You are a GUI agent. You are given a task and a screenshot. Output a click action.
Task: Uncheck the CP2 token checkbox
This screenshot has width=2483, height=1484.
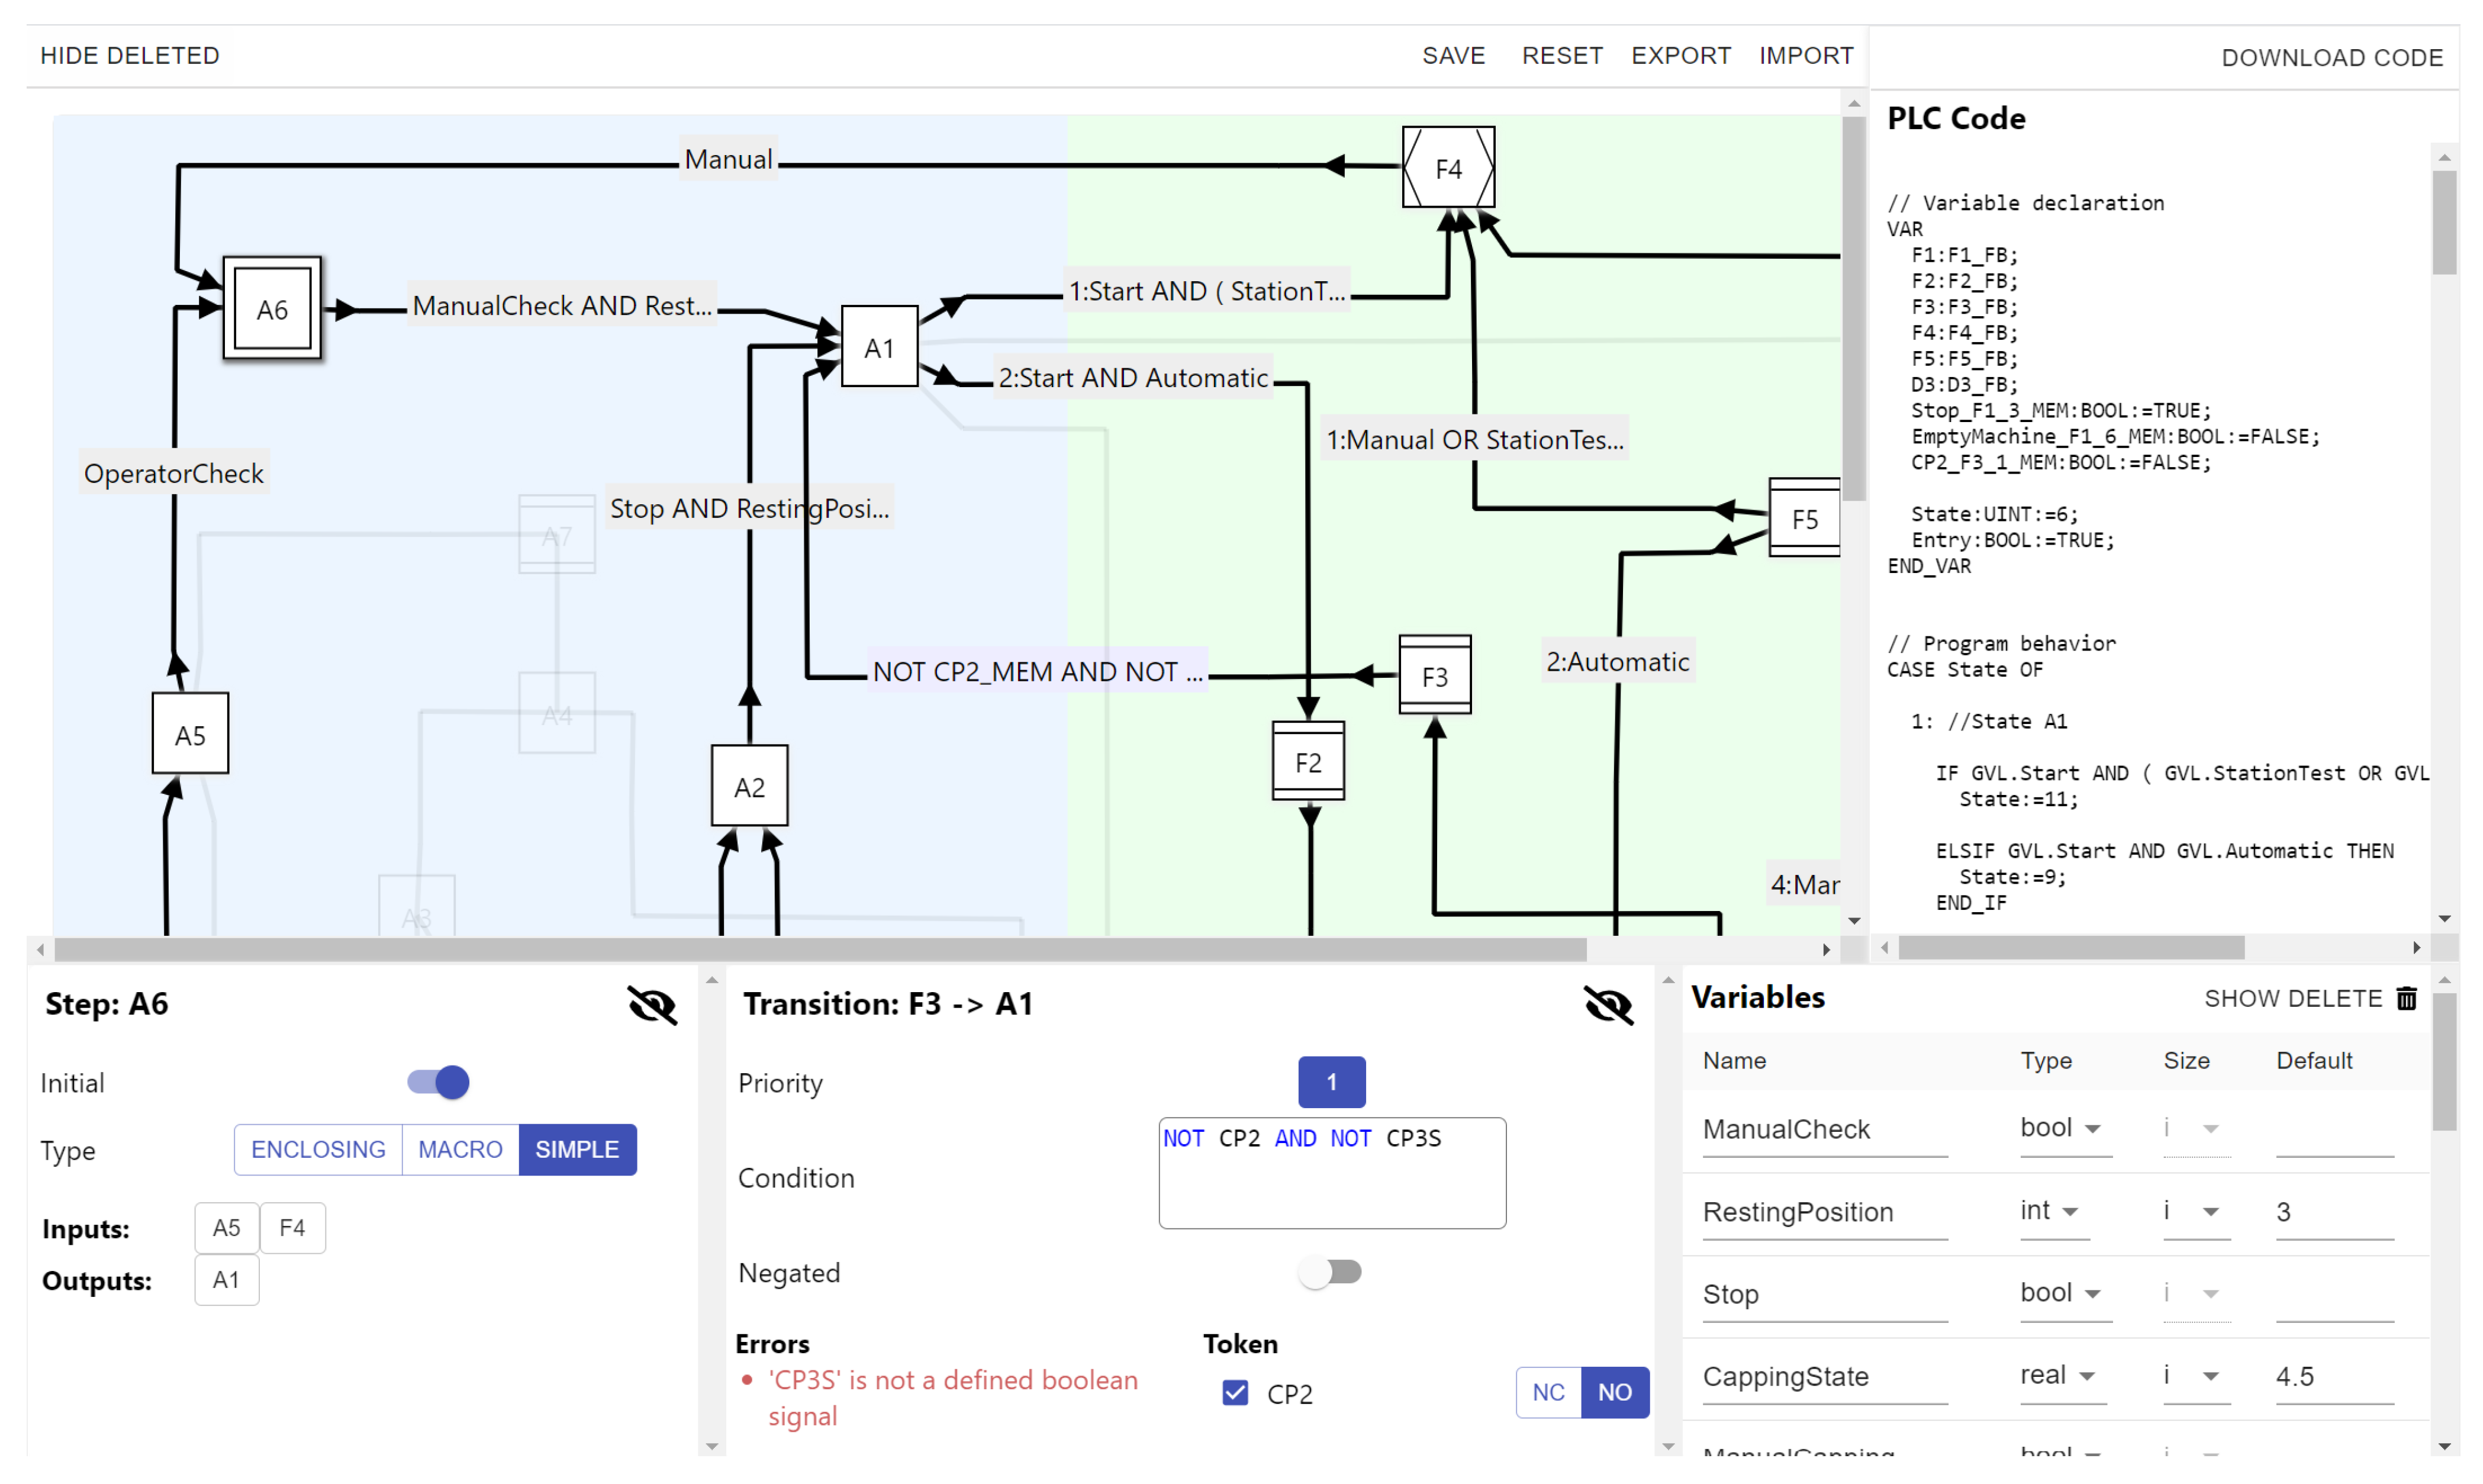click(1235, 1392)
